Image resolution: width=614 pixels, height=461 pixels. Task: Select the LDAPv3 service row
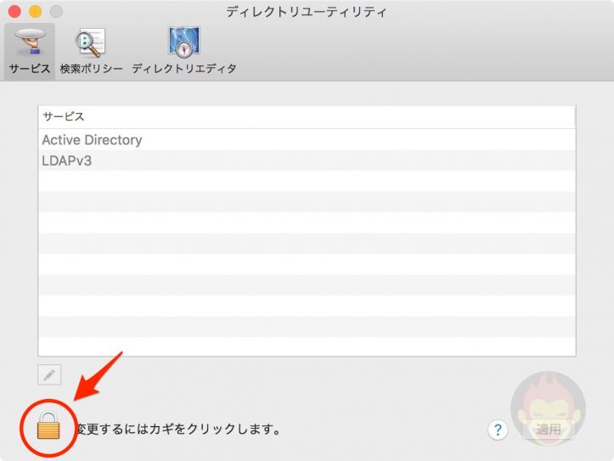pos(307,160)
